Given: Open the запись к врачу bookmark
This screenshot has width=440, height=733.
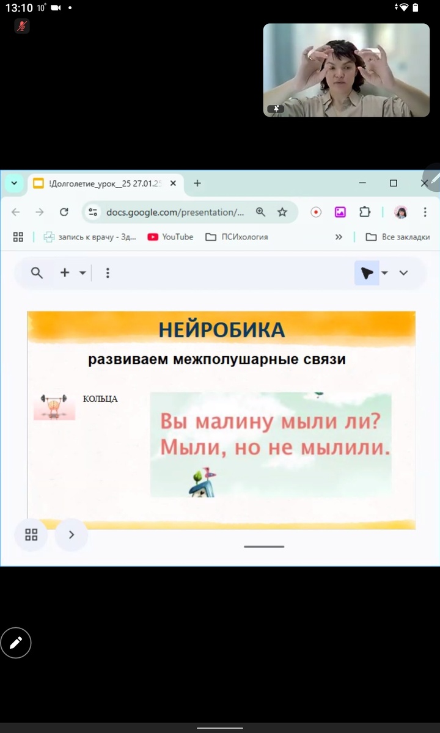Looking at the screenshot, I should [90, 237].
